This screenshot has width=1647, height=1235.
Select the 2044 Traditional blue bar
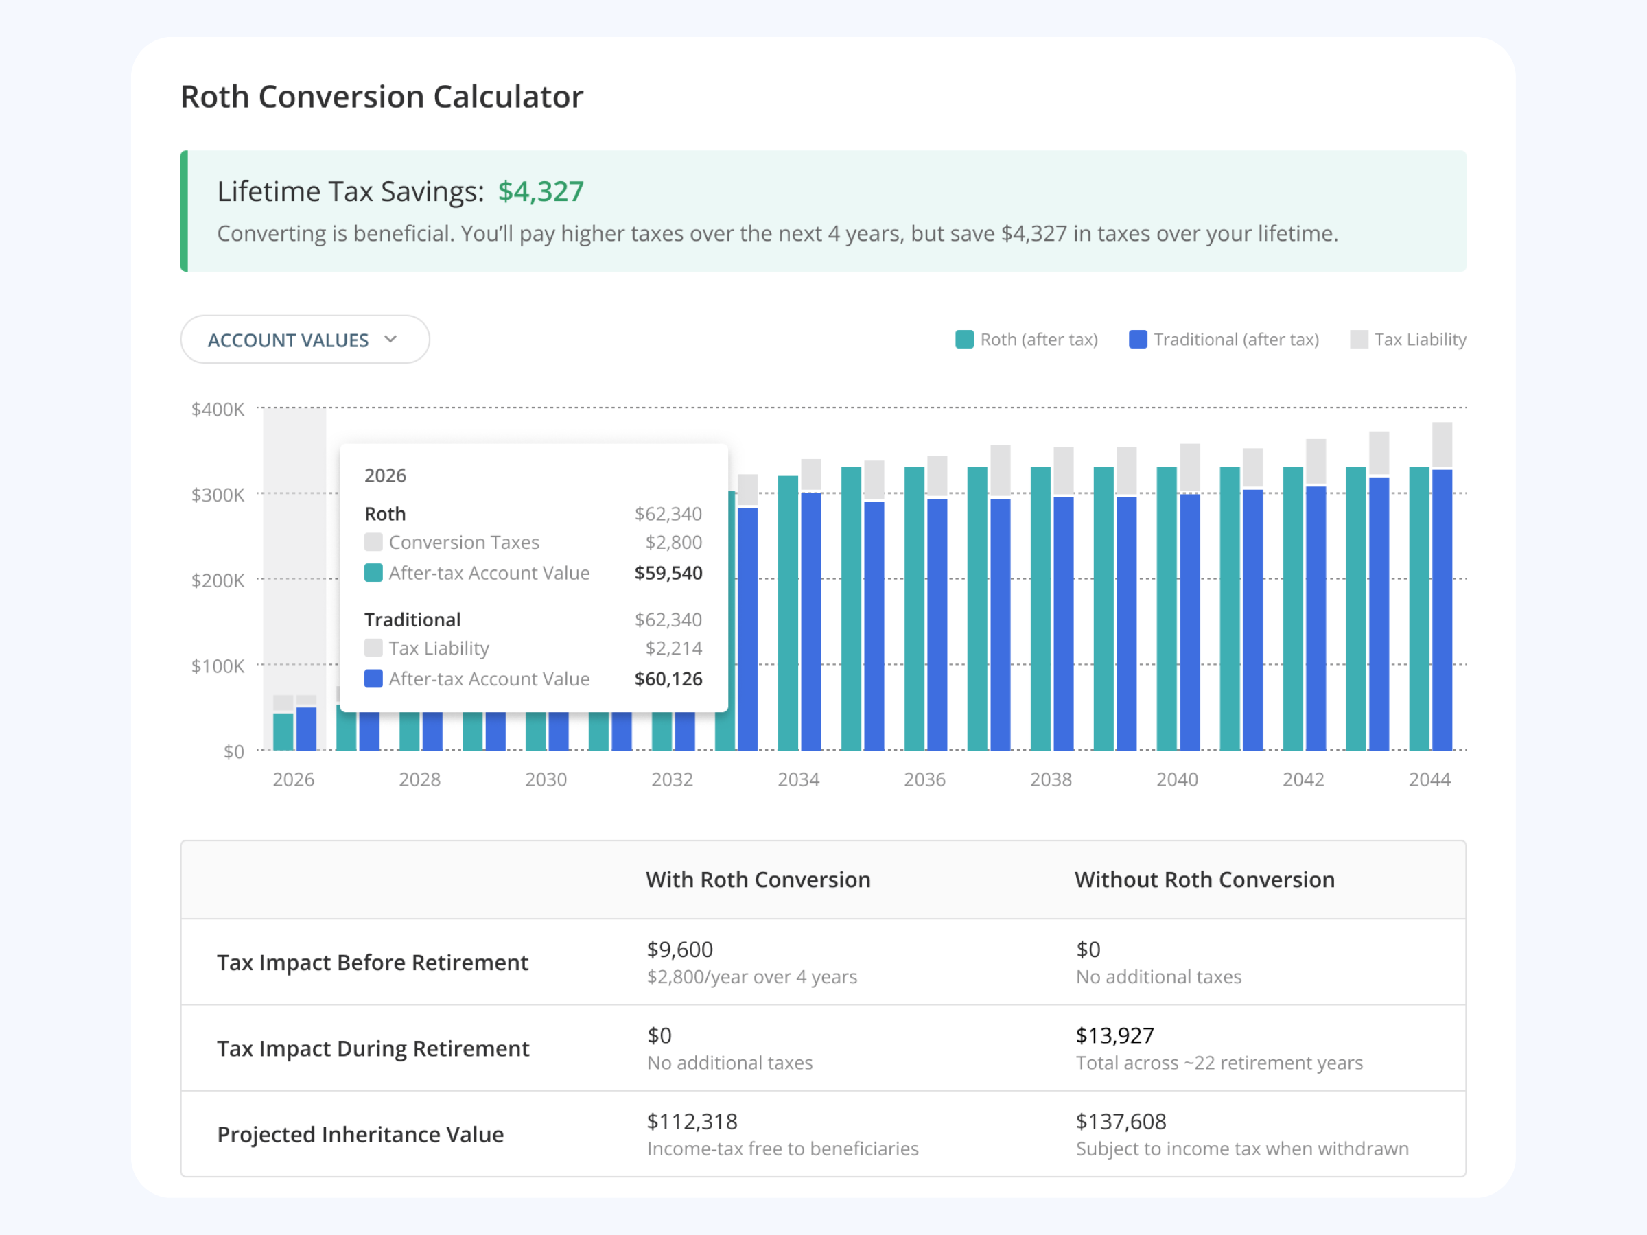pos(1442,610)
